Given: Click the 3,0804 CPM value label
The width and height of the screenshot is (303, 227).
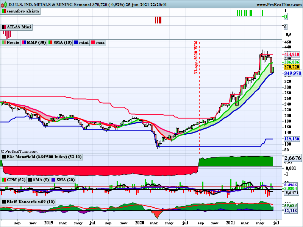Looking at the screenshot, I should [291, 188].
